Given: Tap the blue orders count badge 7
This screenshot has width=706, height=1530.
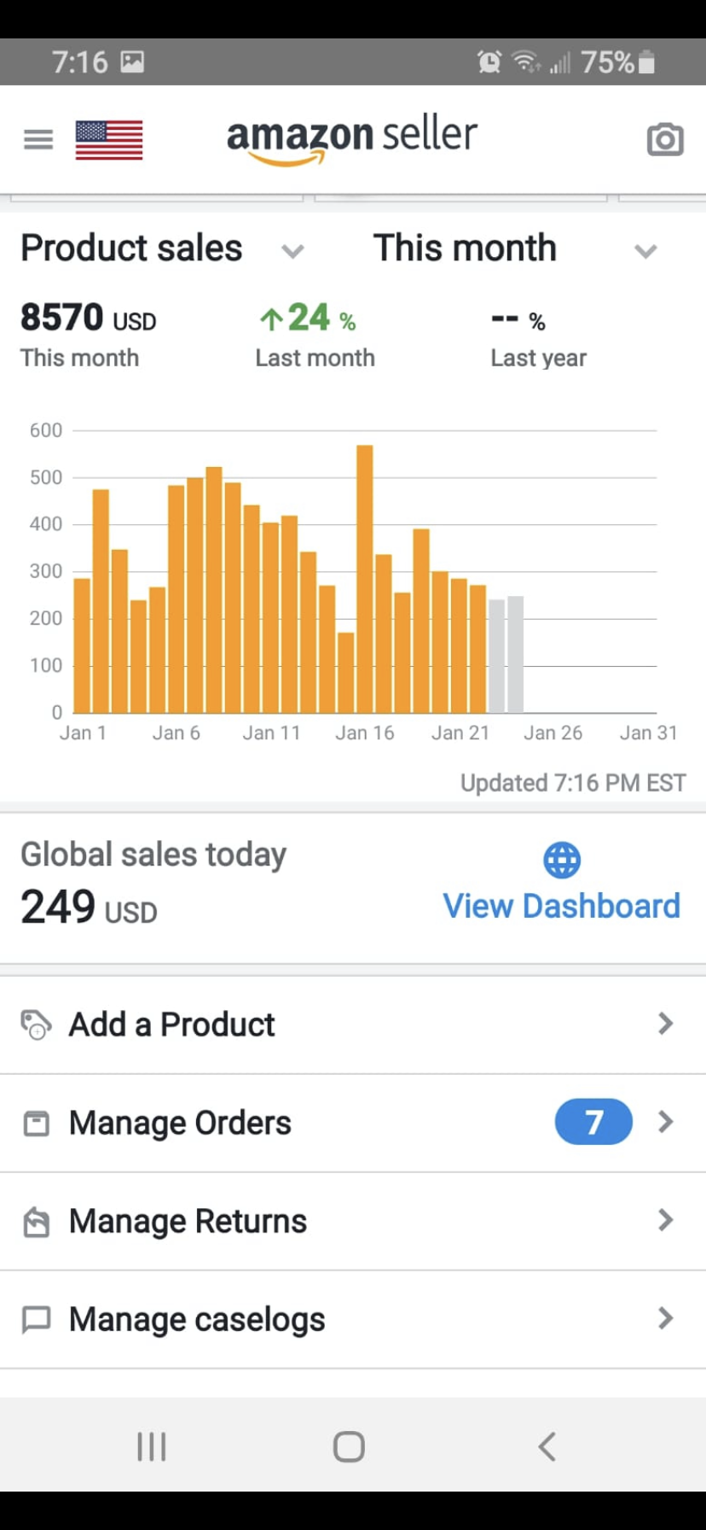Looking at the screenshot, I should 593,1122.
